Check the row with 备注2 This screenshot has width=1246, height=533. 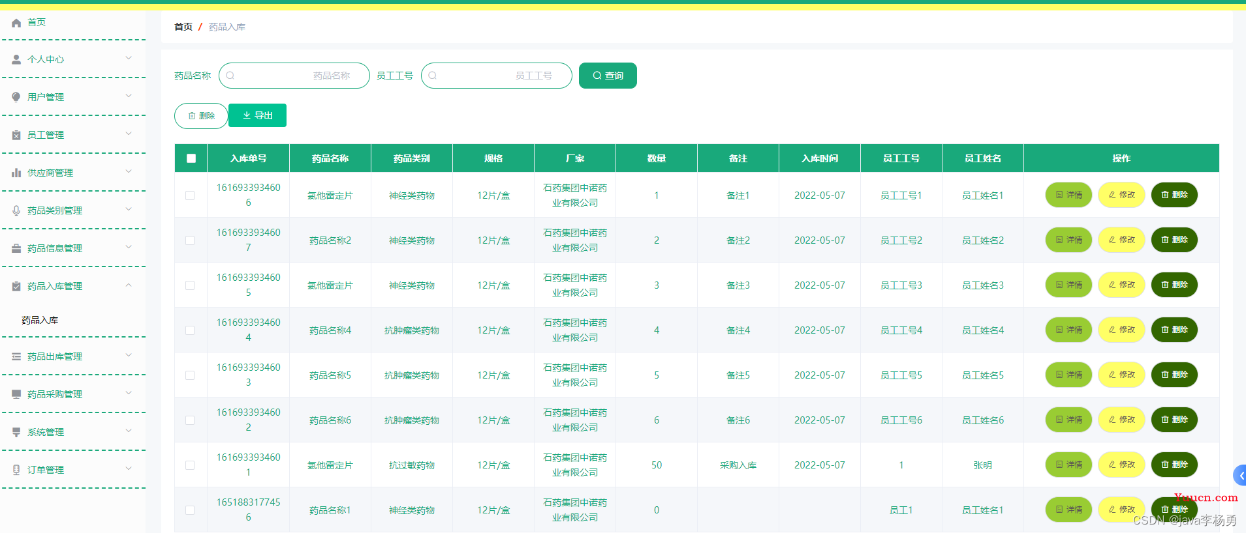(190, 240)
